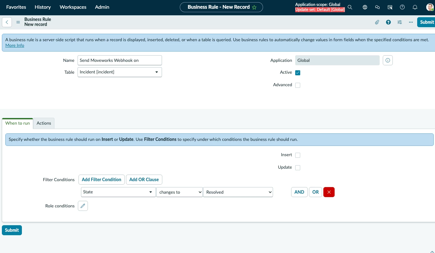This screenshot has height=253, width=435.
Task: Delete the State filter condition row
Action: tap(329, 192)
